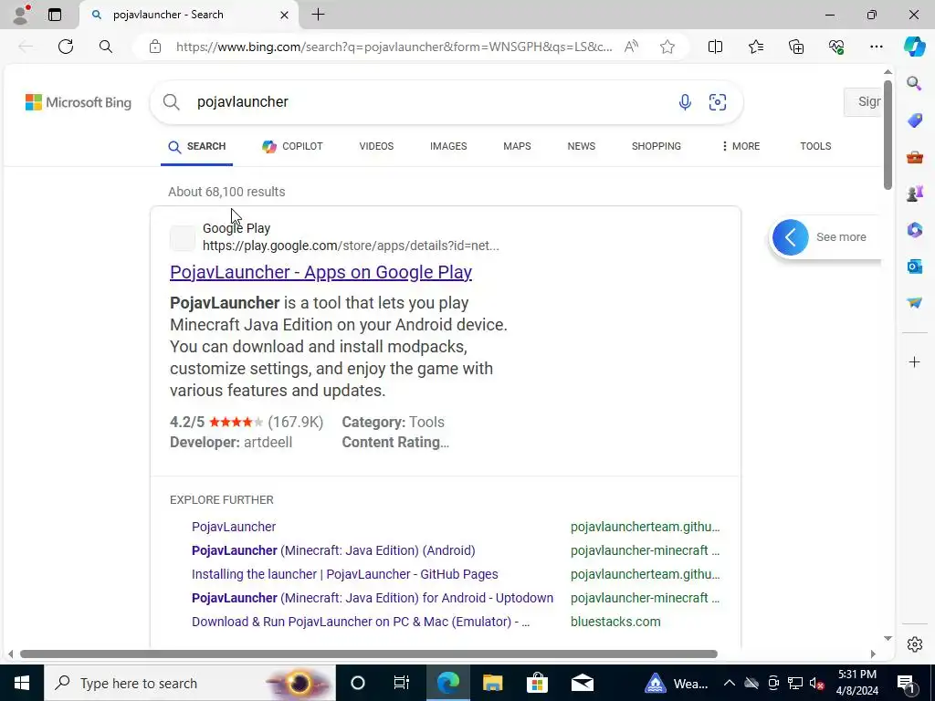Open Microsoft Store from taskbar
This screenshot has height=701, width=935.
[x=537, y=683]
